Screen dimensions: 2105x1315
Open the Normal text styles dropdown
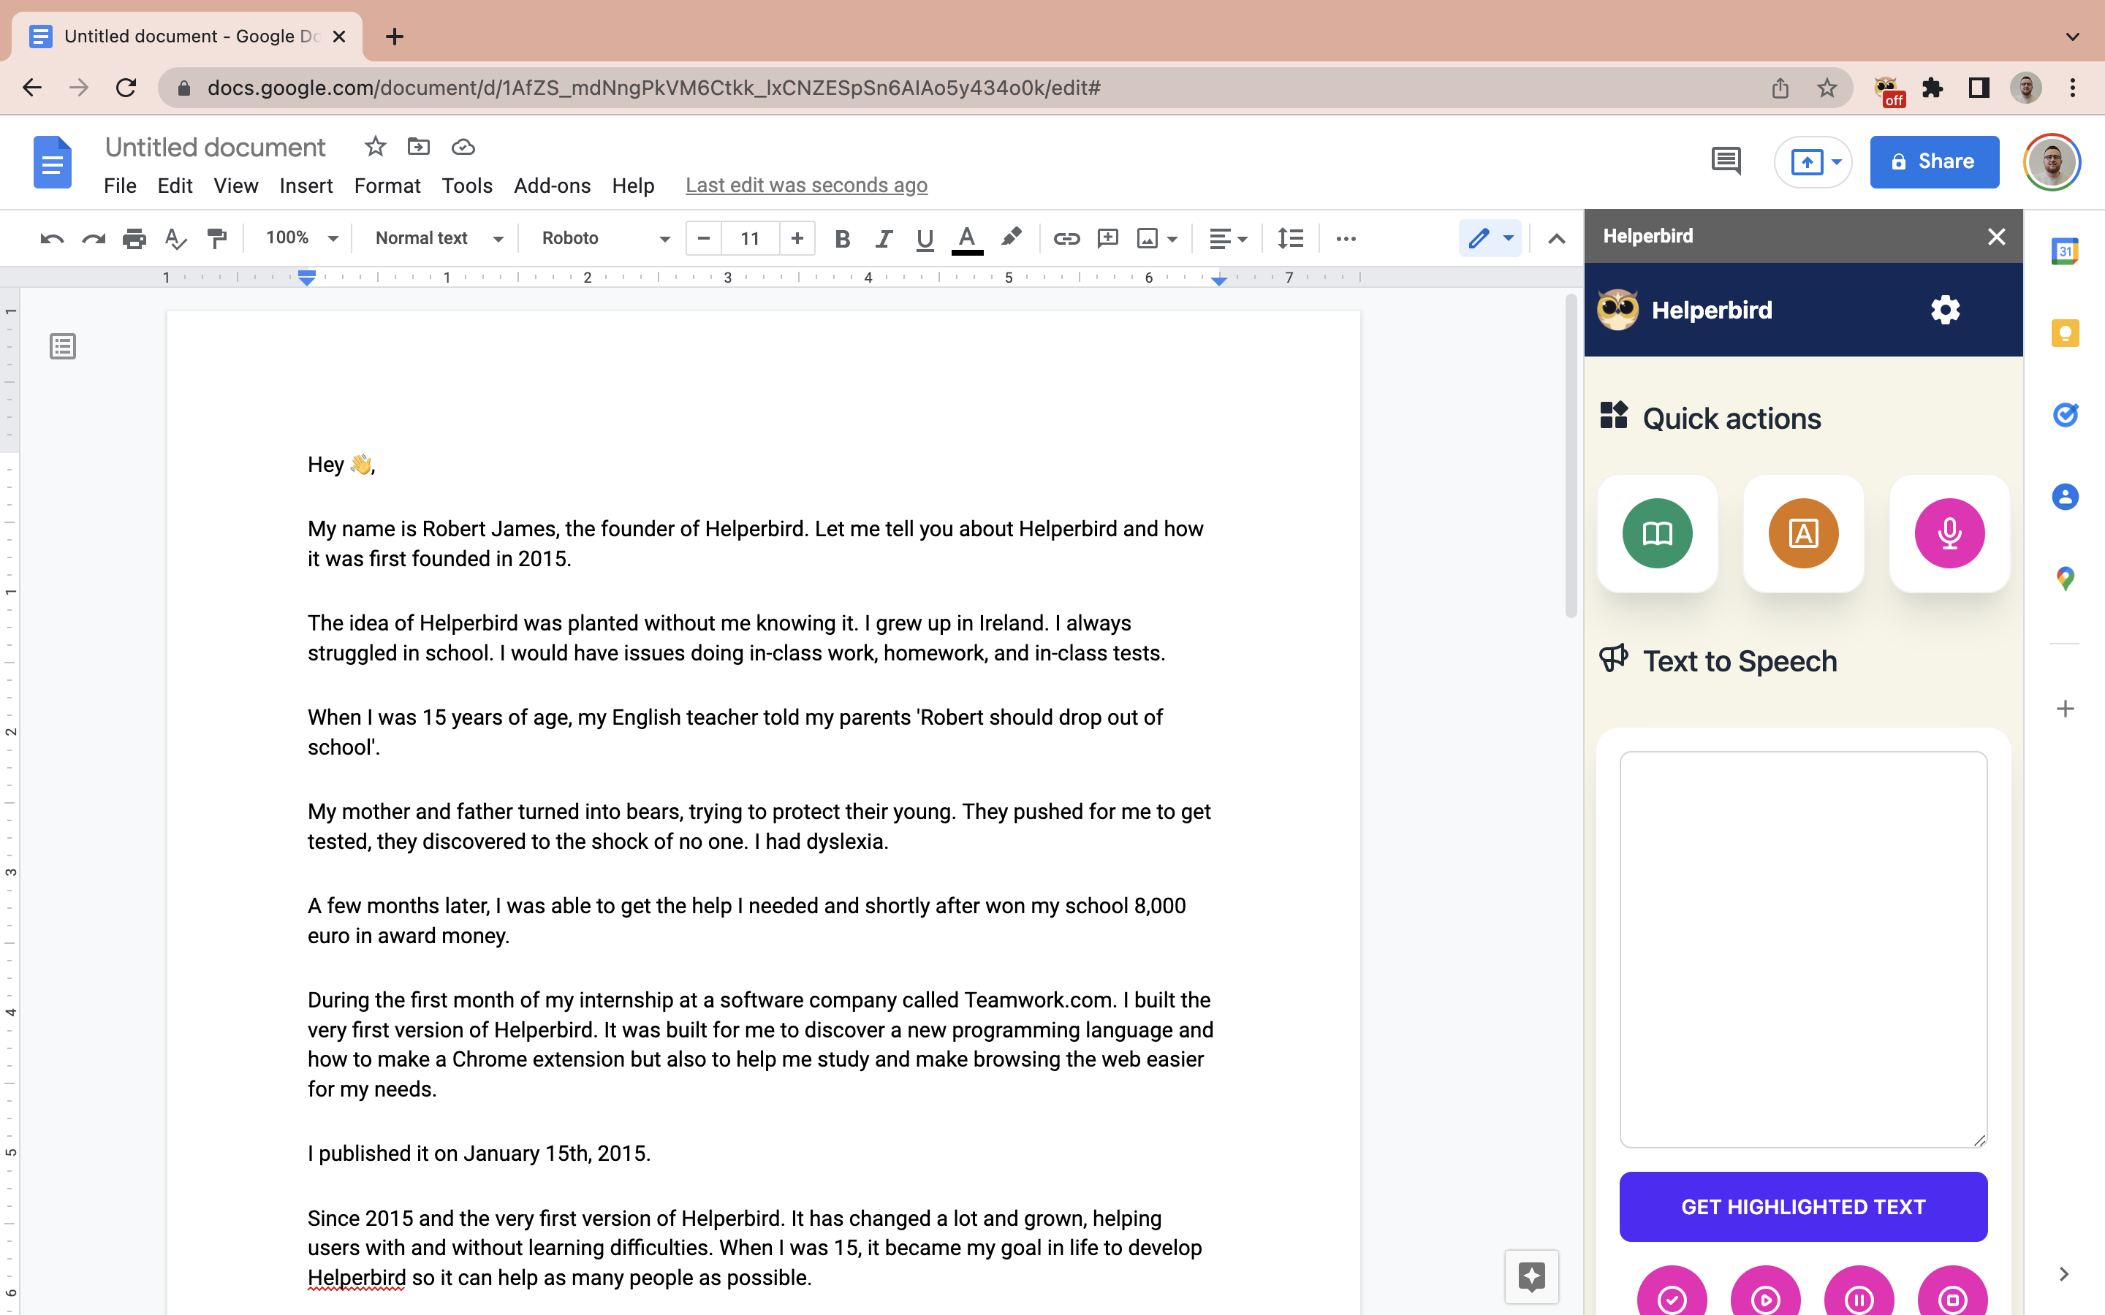pos(439,238)
